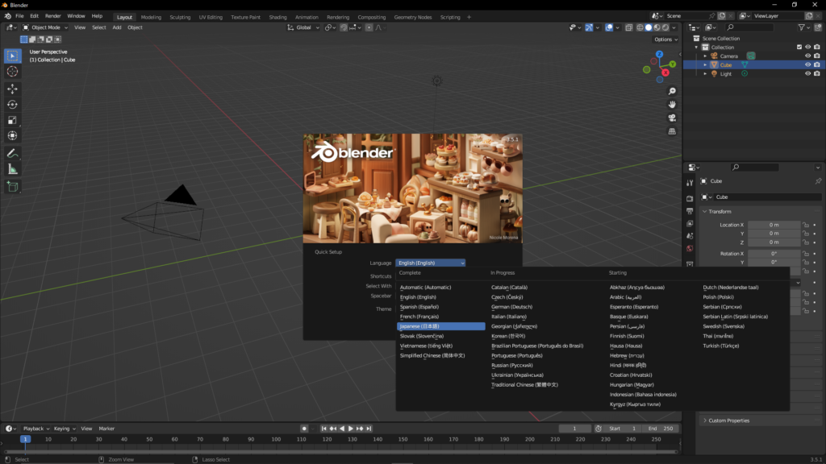Open the Output properties tab icon

pos(690,211)
